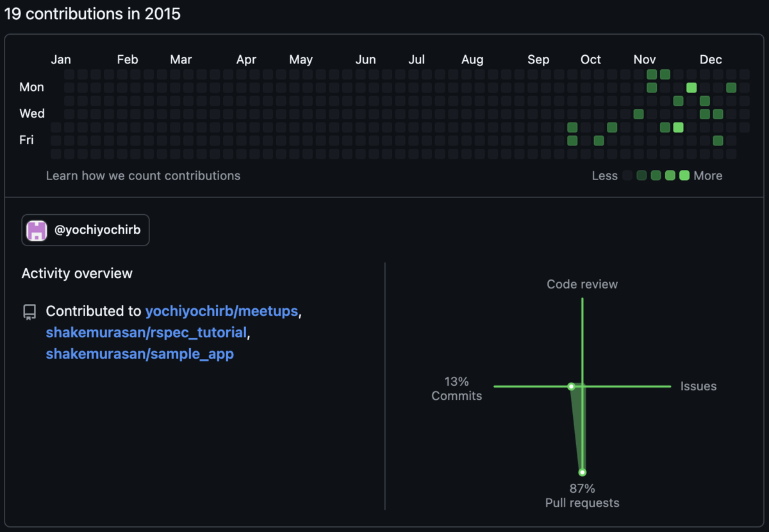Open shakemurasan/rspec_tutorial repository link
769x532 pixels.
click(x=146, y=333)
